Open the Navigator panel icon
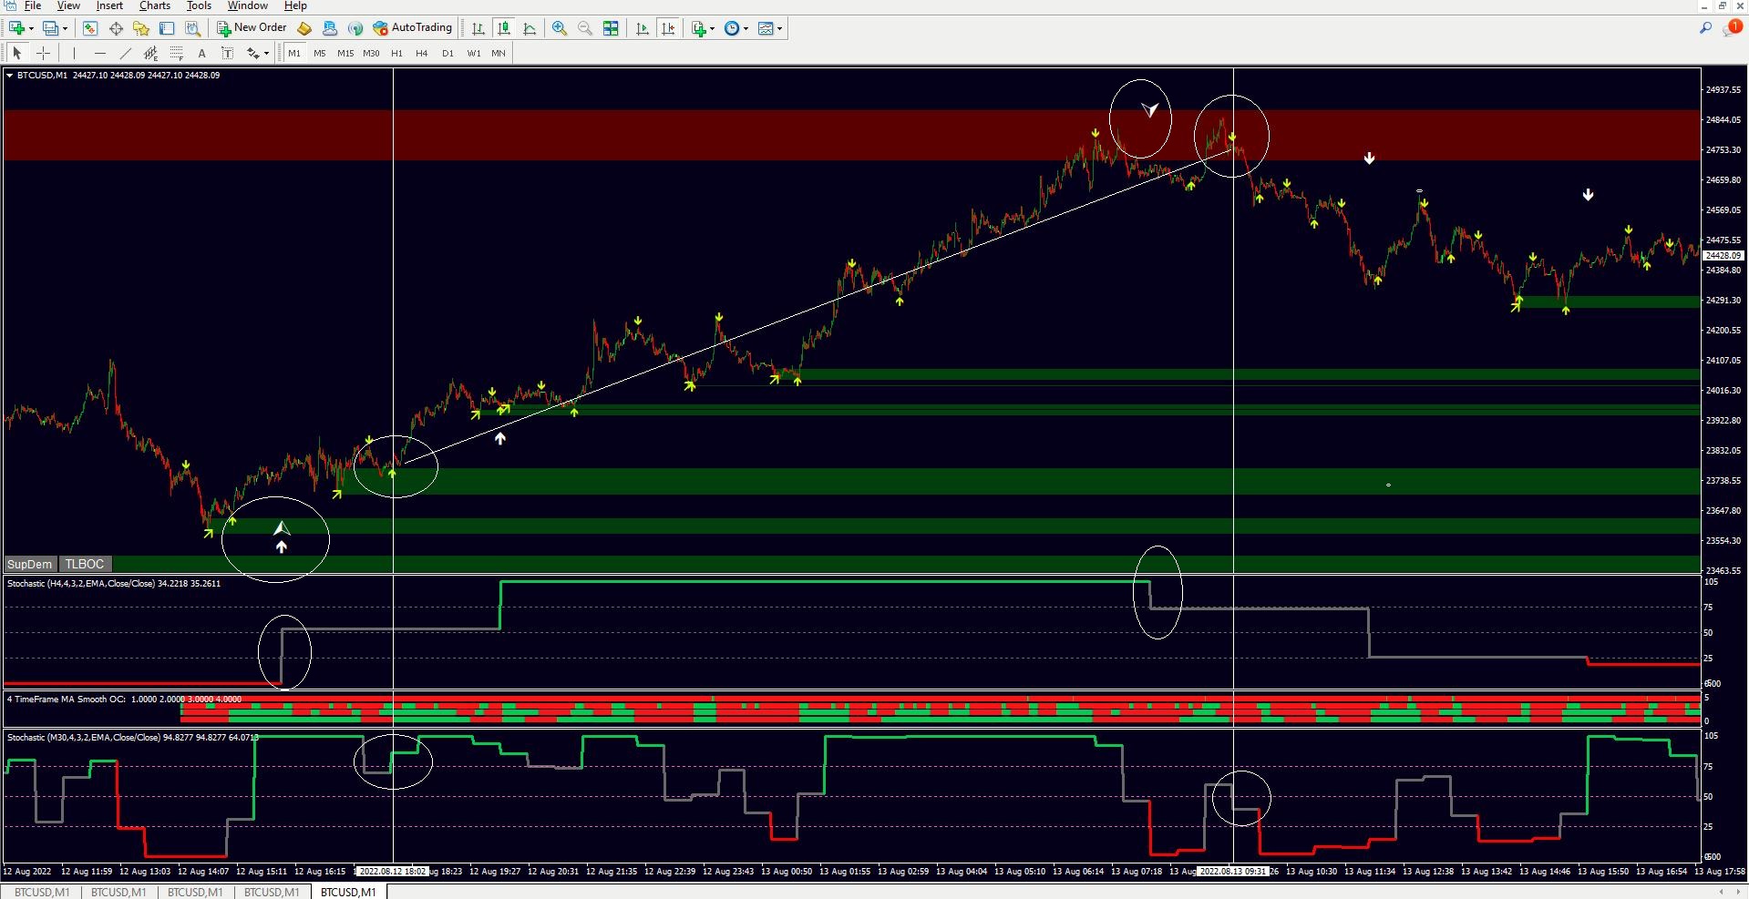This screenshot has height=899, width=1749. pyautogui.click(x=141, y=28)
